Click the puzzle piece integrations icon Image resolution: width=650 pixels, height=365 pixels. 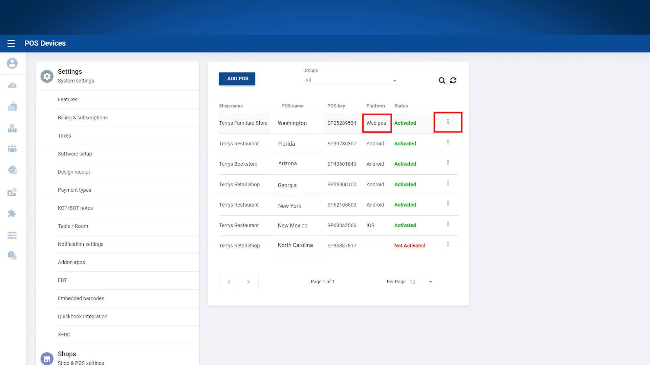[x=12, y=213]
